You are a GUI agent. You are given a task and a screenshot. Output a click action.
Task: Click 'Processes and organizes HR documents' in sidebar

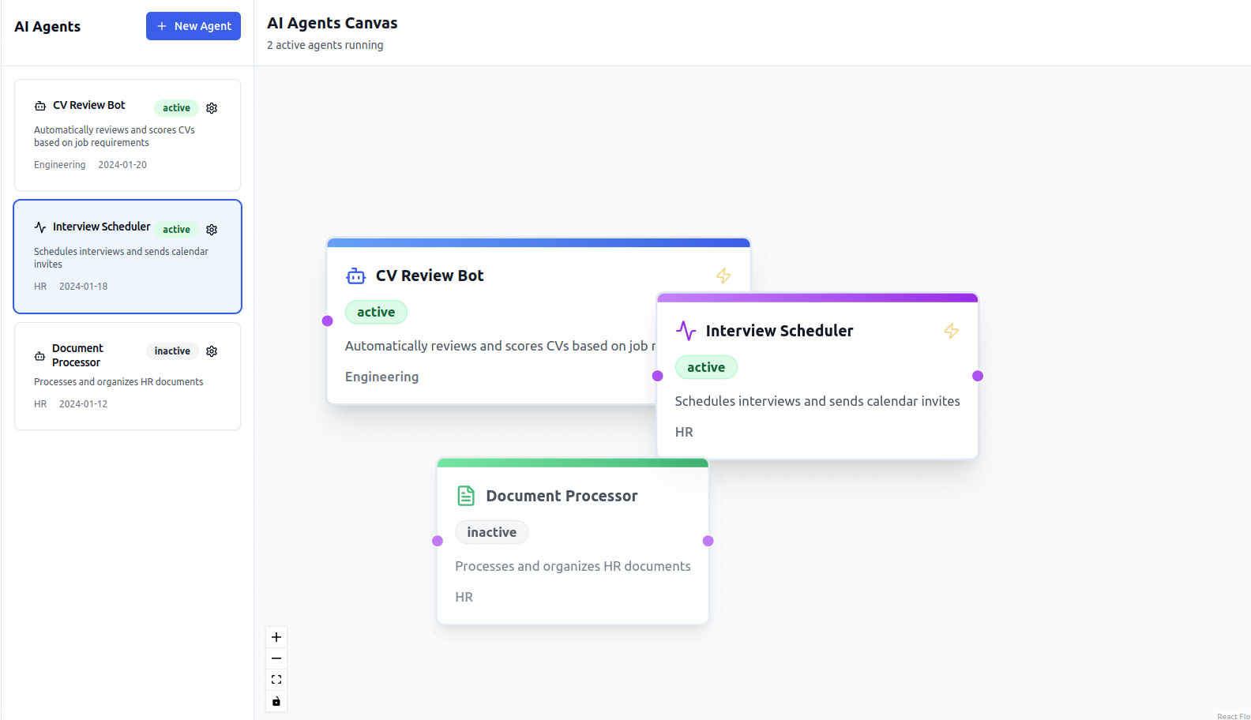118,382
